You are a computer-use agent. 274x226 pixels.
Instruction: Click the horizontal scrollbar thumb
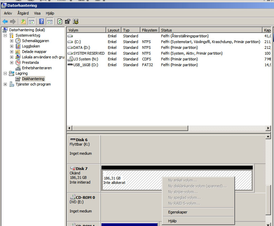click(x=130, y=128)
